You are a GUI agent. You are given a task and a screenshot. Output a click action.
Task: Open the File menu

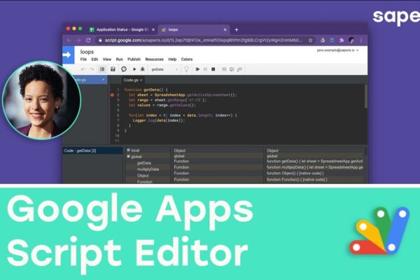click(83, 59)
